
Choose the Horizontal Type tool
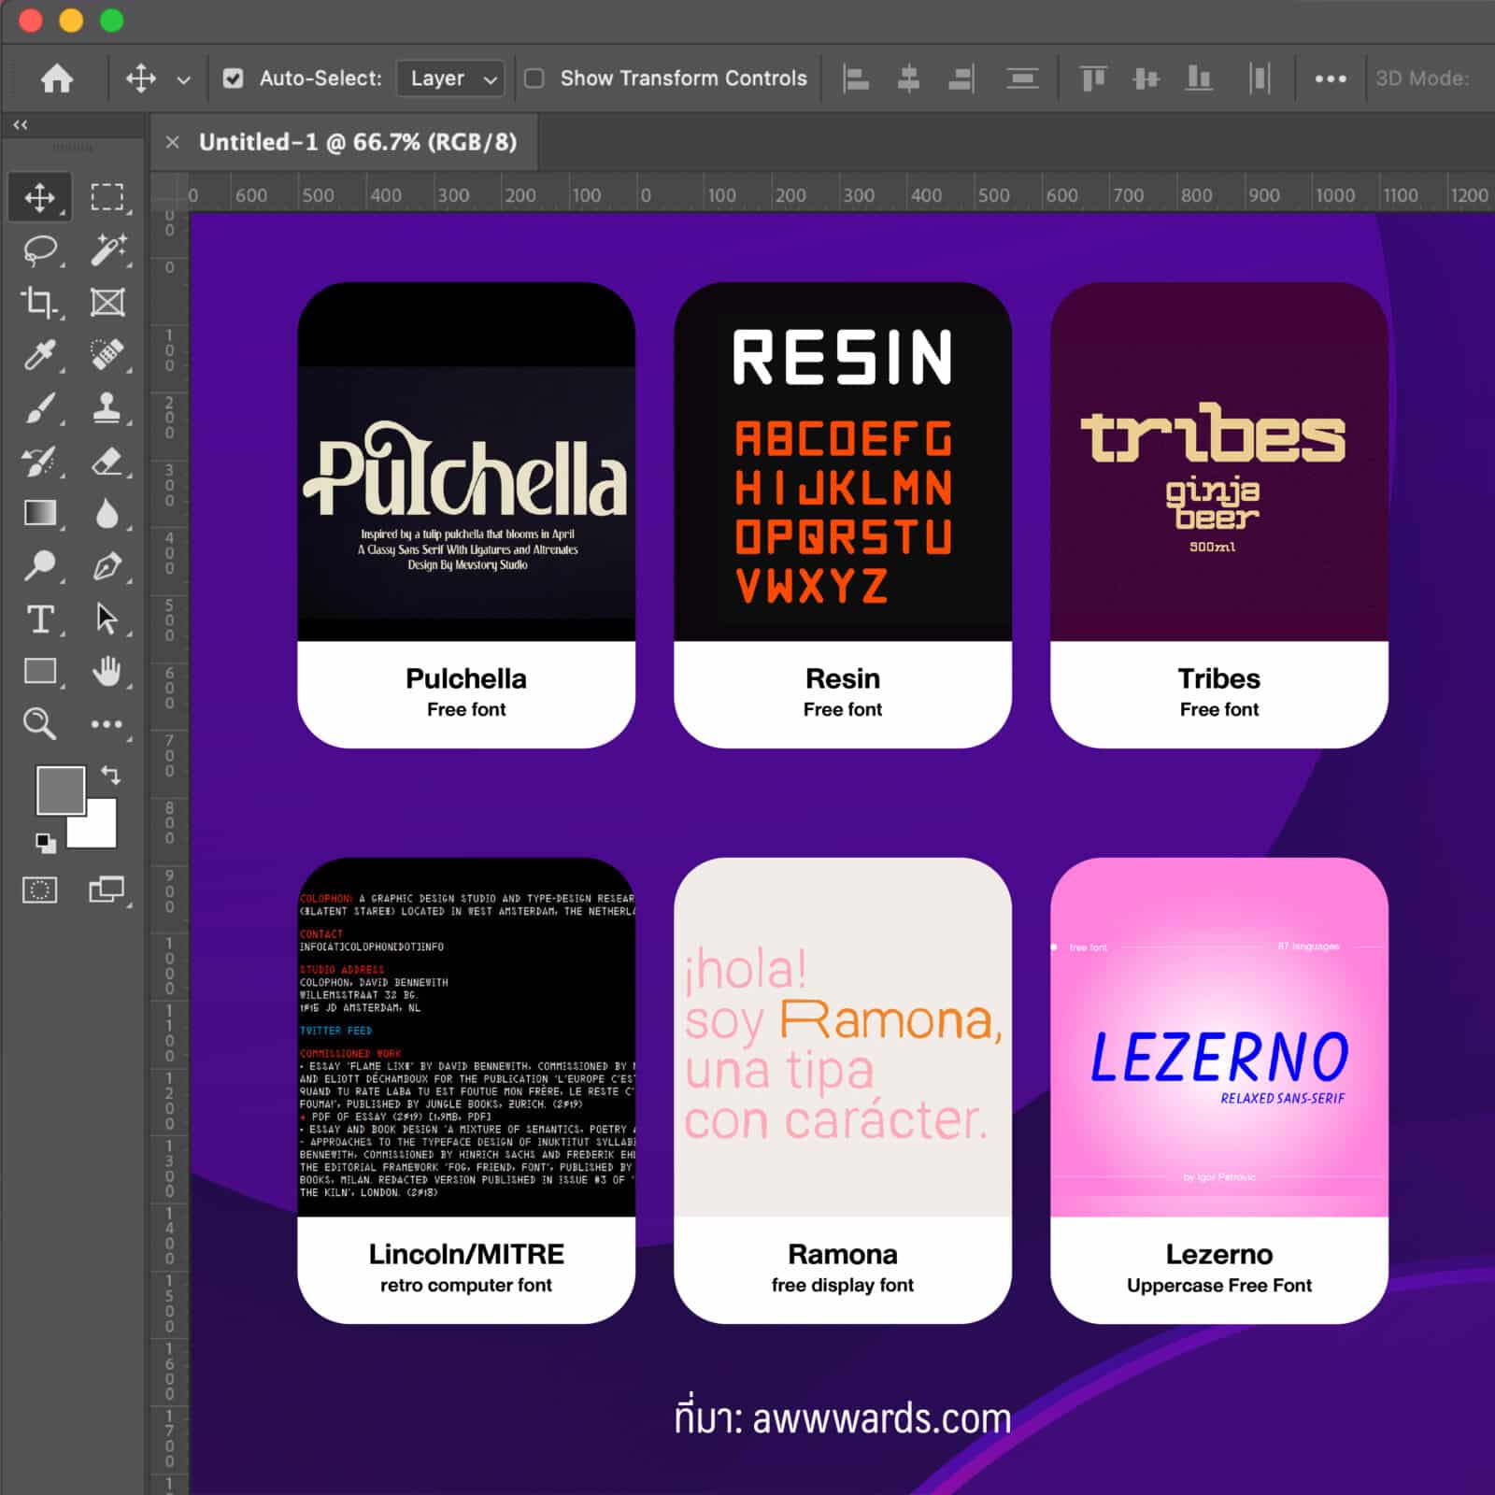click(x=39, y=619)
